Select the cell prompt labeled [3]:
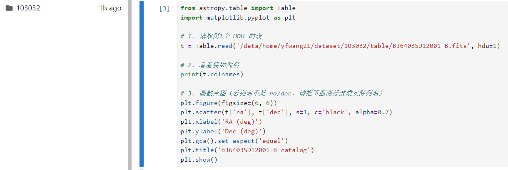The width and height of the screenshot is (508, 170). point(166,8)
